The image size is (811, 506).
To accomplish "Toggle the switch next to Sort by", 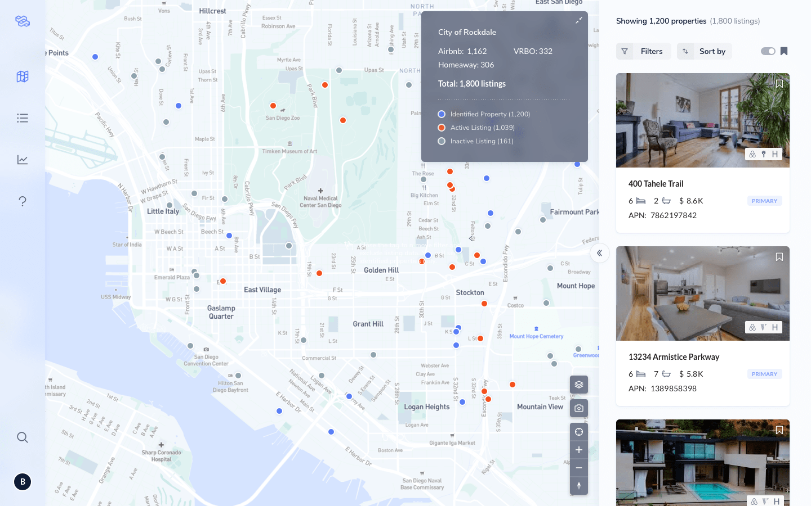I will 768,51.
